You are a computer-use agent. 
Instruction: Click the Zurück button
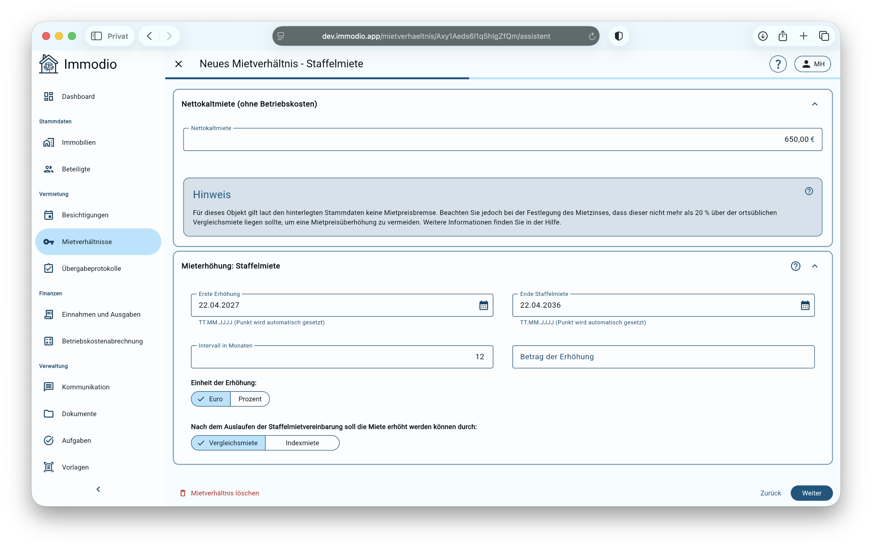pos(771,493)
